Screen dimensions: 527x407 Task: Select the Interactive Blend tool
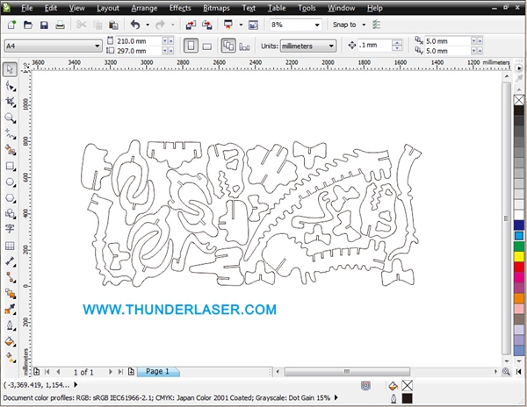coord(10,294)
